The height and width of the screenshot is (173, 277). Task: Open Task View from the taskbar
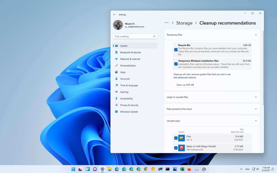80,169
